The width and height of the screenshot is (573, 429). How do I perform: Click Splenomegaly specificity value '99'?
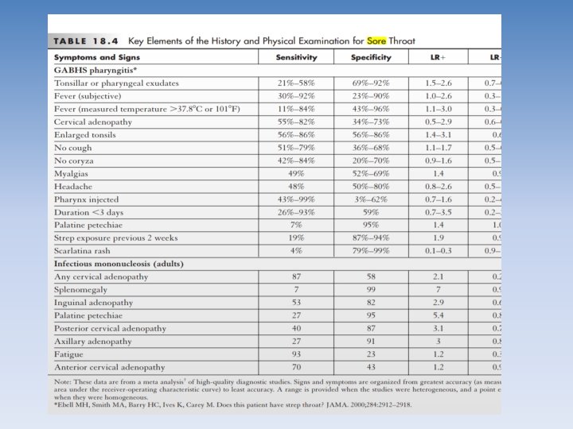[x=371, y=290]
